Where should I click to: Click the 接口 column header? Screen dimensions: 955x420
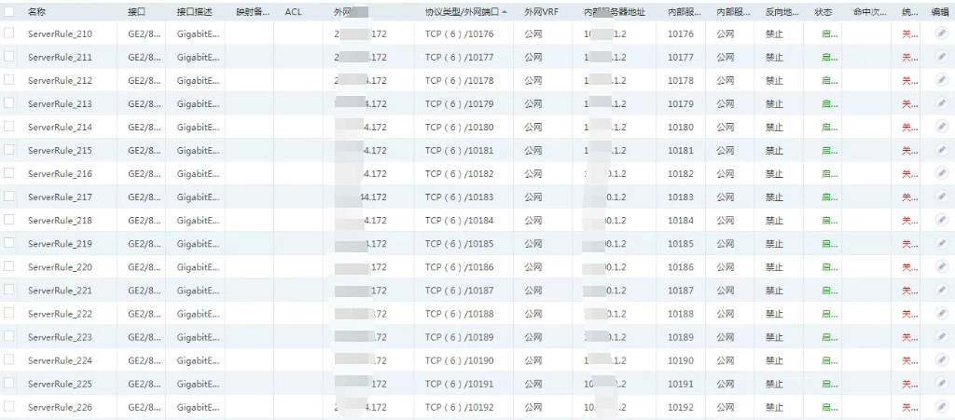136,11
